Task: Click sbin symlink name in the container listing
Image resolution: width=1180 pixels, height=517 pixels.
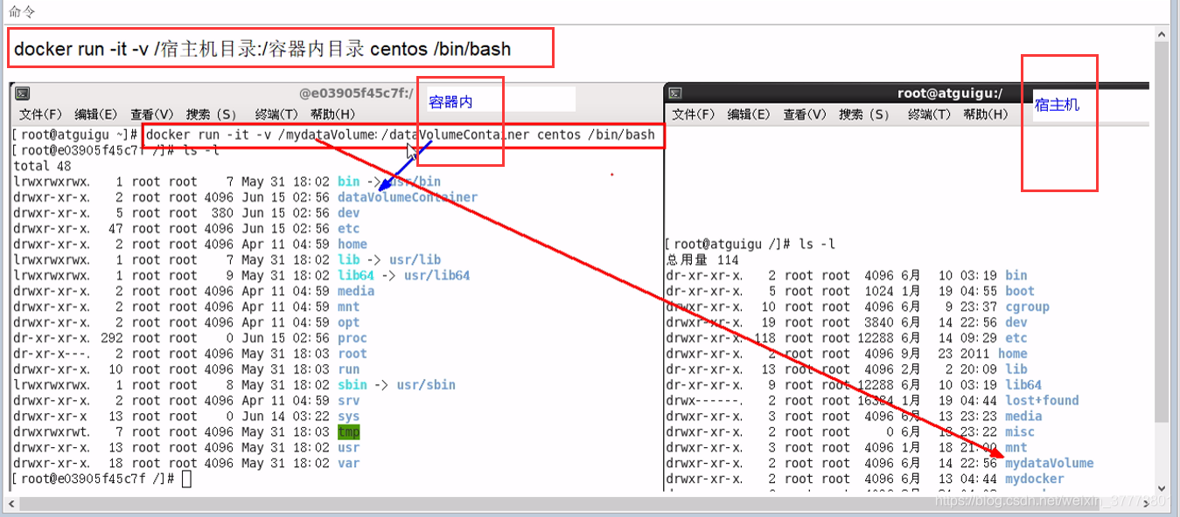Action: click(352, 385)
